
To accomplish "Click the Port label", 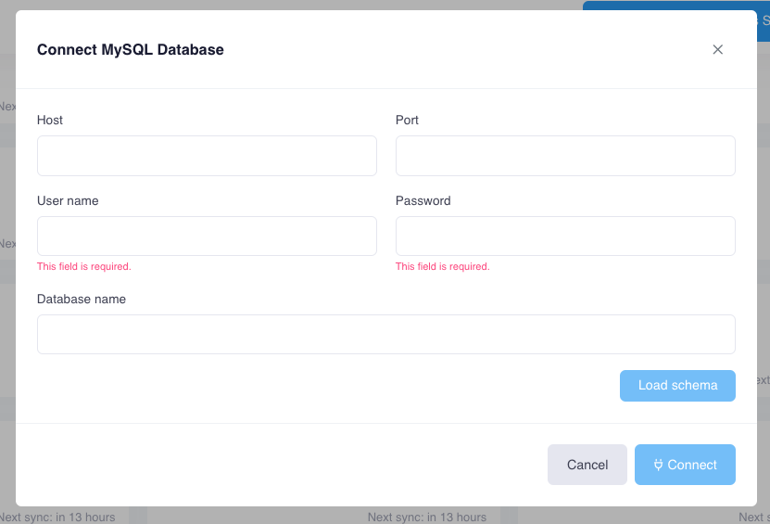I will 407,120.
